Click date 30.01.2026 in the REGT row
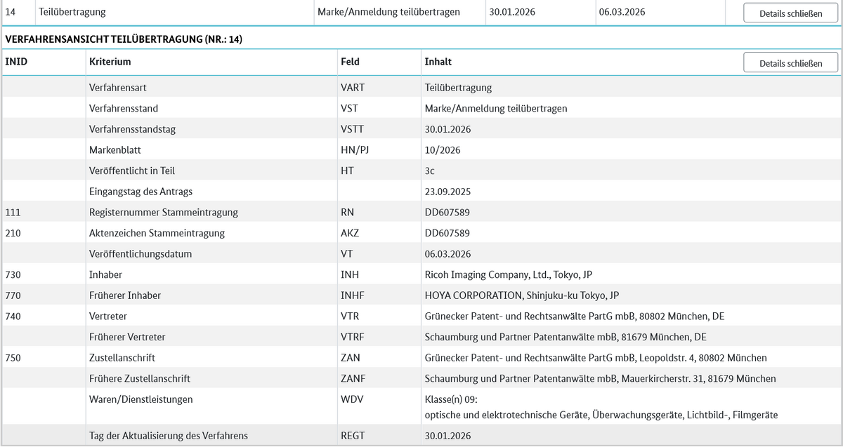 pos(447,436)
